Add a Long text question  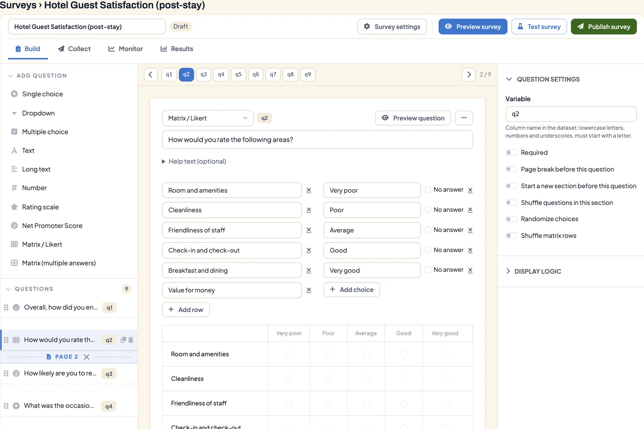(x=36, y=169)
